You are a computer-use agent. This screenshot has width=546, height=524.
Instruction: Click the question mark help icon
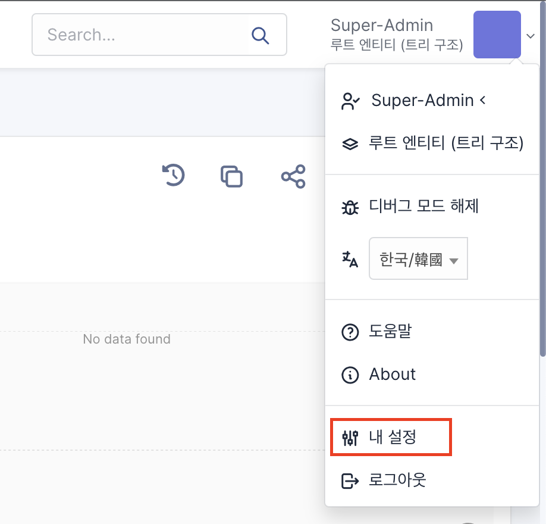pyautogui.click(x=350, y=332)
